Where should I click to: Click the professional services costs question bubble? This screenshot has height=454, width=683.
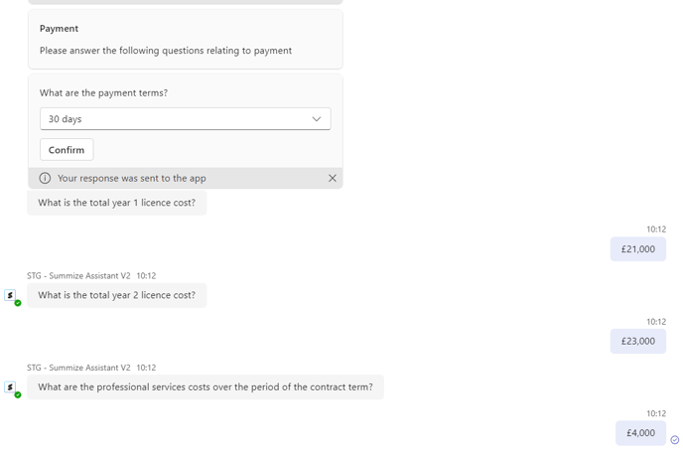point(205,387)
